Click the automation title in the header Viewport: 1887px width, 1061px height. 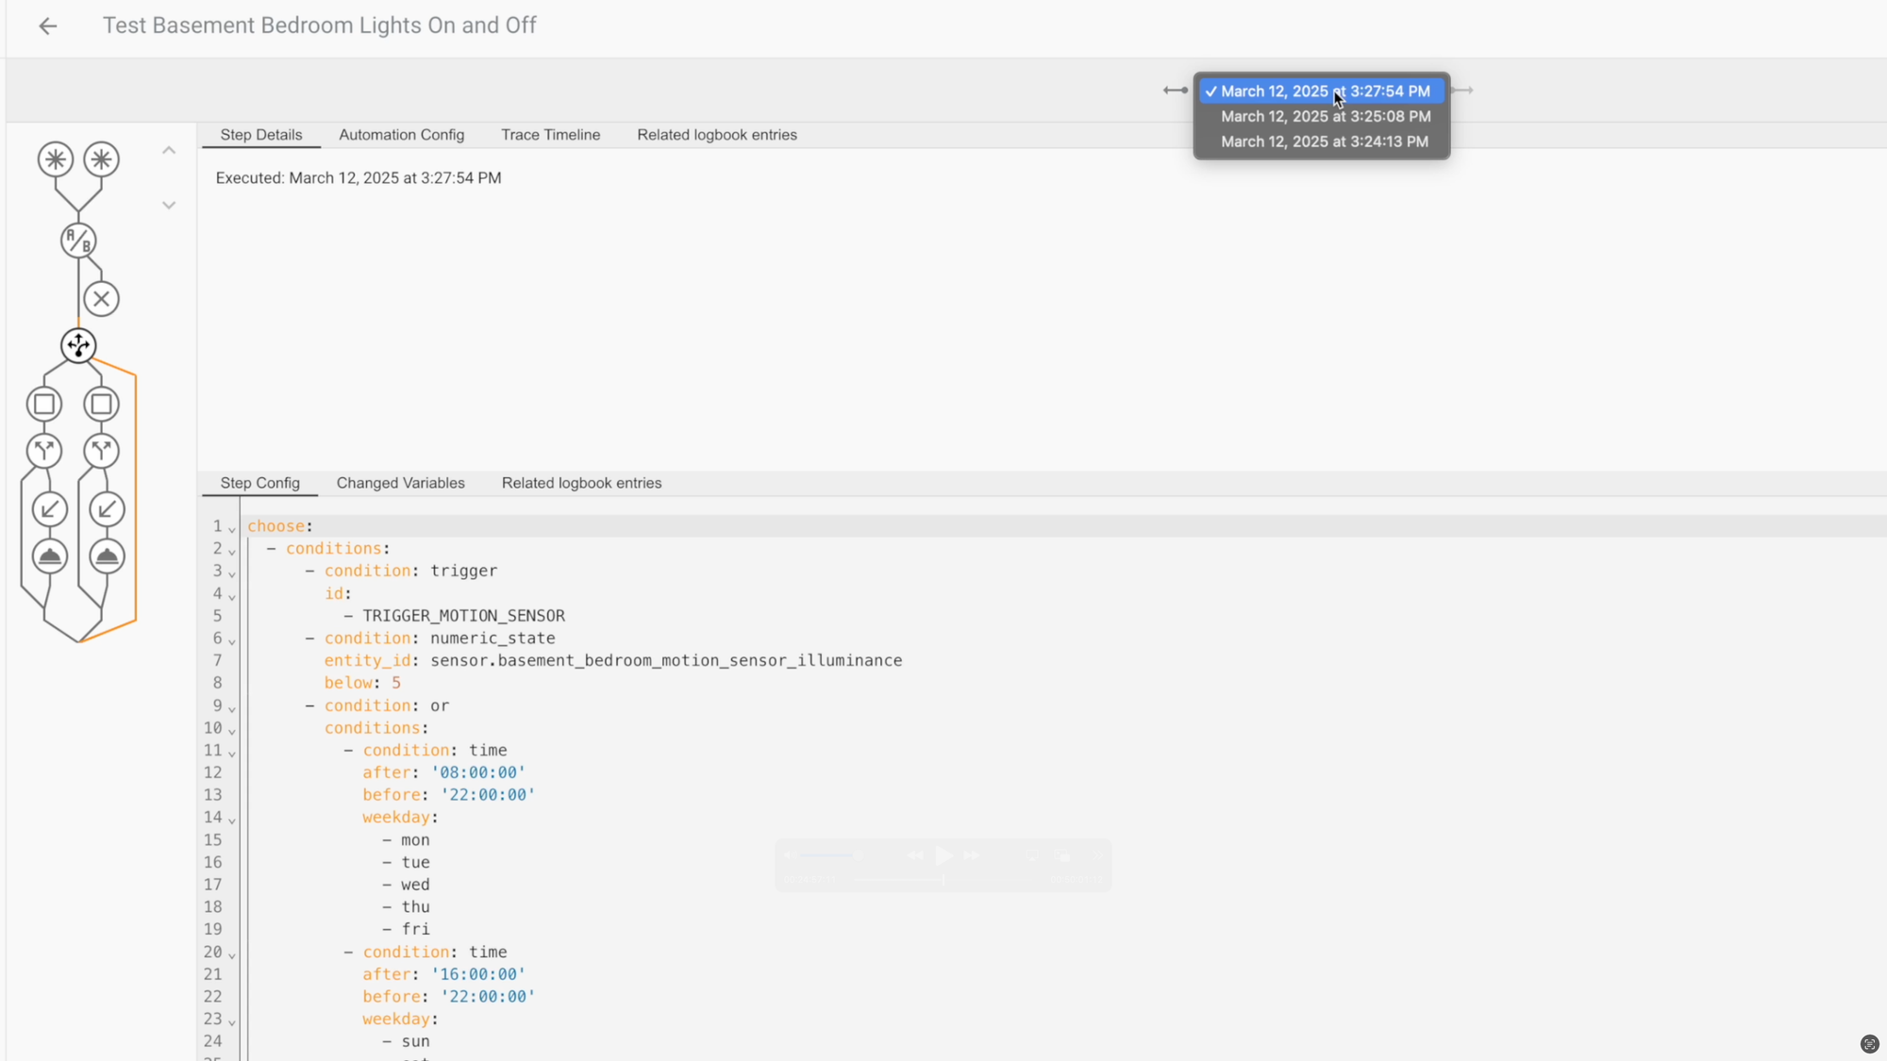click(320, 25)
